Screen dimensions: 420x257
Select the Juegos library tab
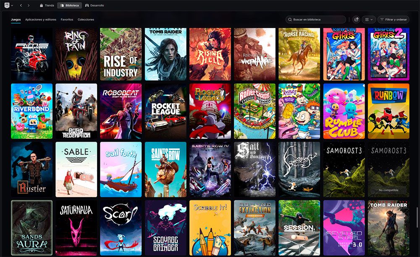pos(16,20)
